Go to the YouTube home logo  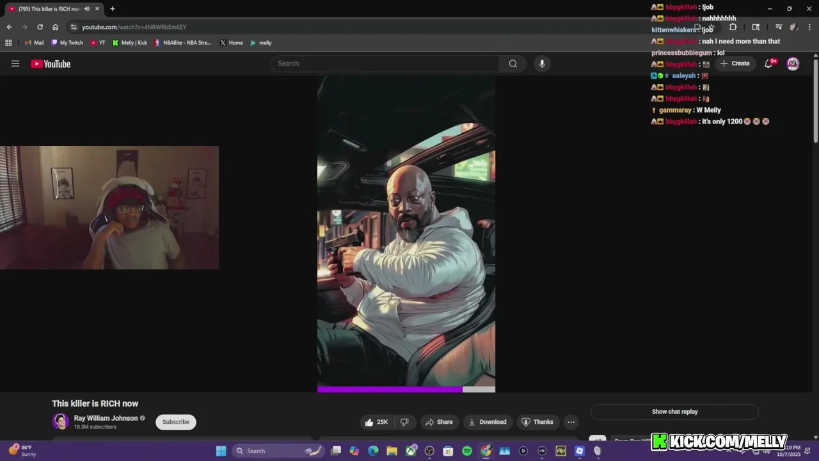pyautogui.click(x=51, y=63)
